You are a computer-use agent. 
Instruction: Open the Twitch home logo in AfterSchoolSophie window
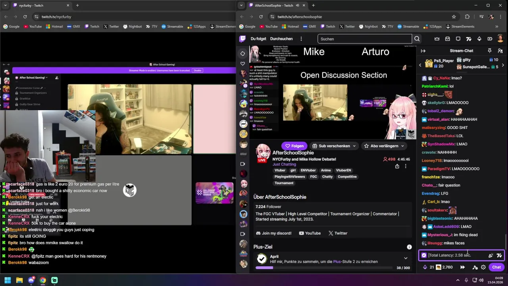(242, 39)
